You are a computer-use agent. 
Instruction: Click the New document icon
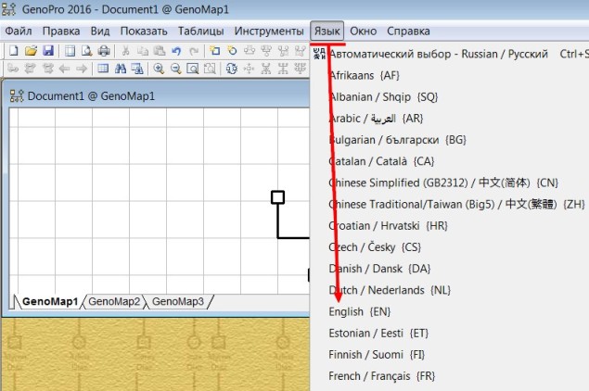pyautogui.click(x=13, y=51)
